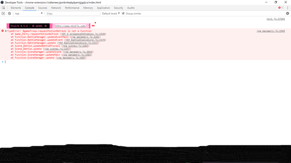Viewport: 291px width, 163px height.
Task: Open the Default levels dropdown
Action: 111,14
